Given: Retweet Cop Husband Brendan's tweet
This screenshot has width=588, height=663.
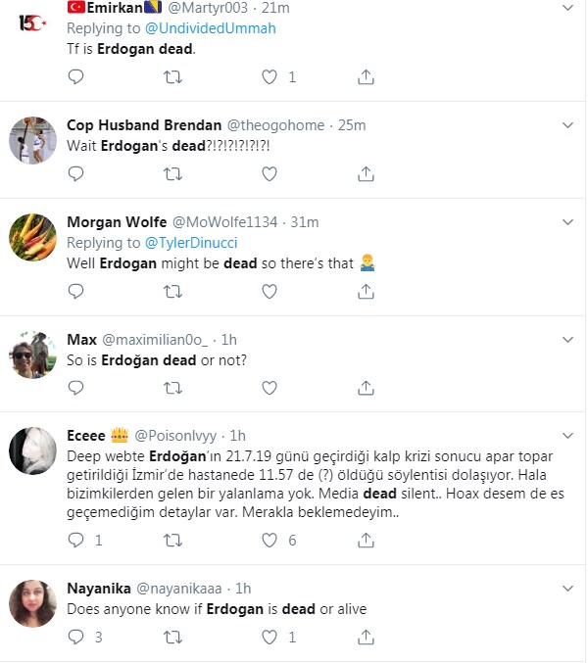Looking at the screenshot, I should [x=173, y=173].
